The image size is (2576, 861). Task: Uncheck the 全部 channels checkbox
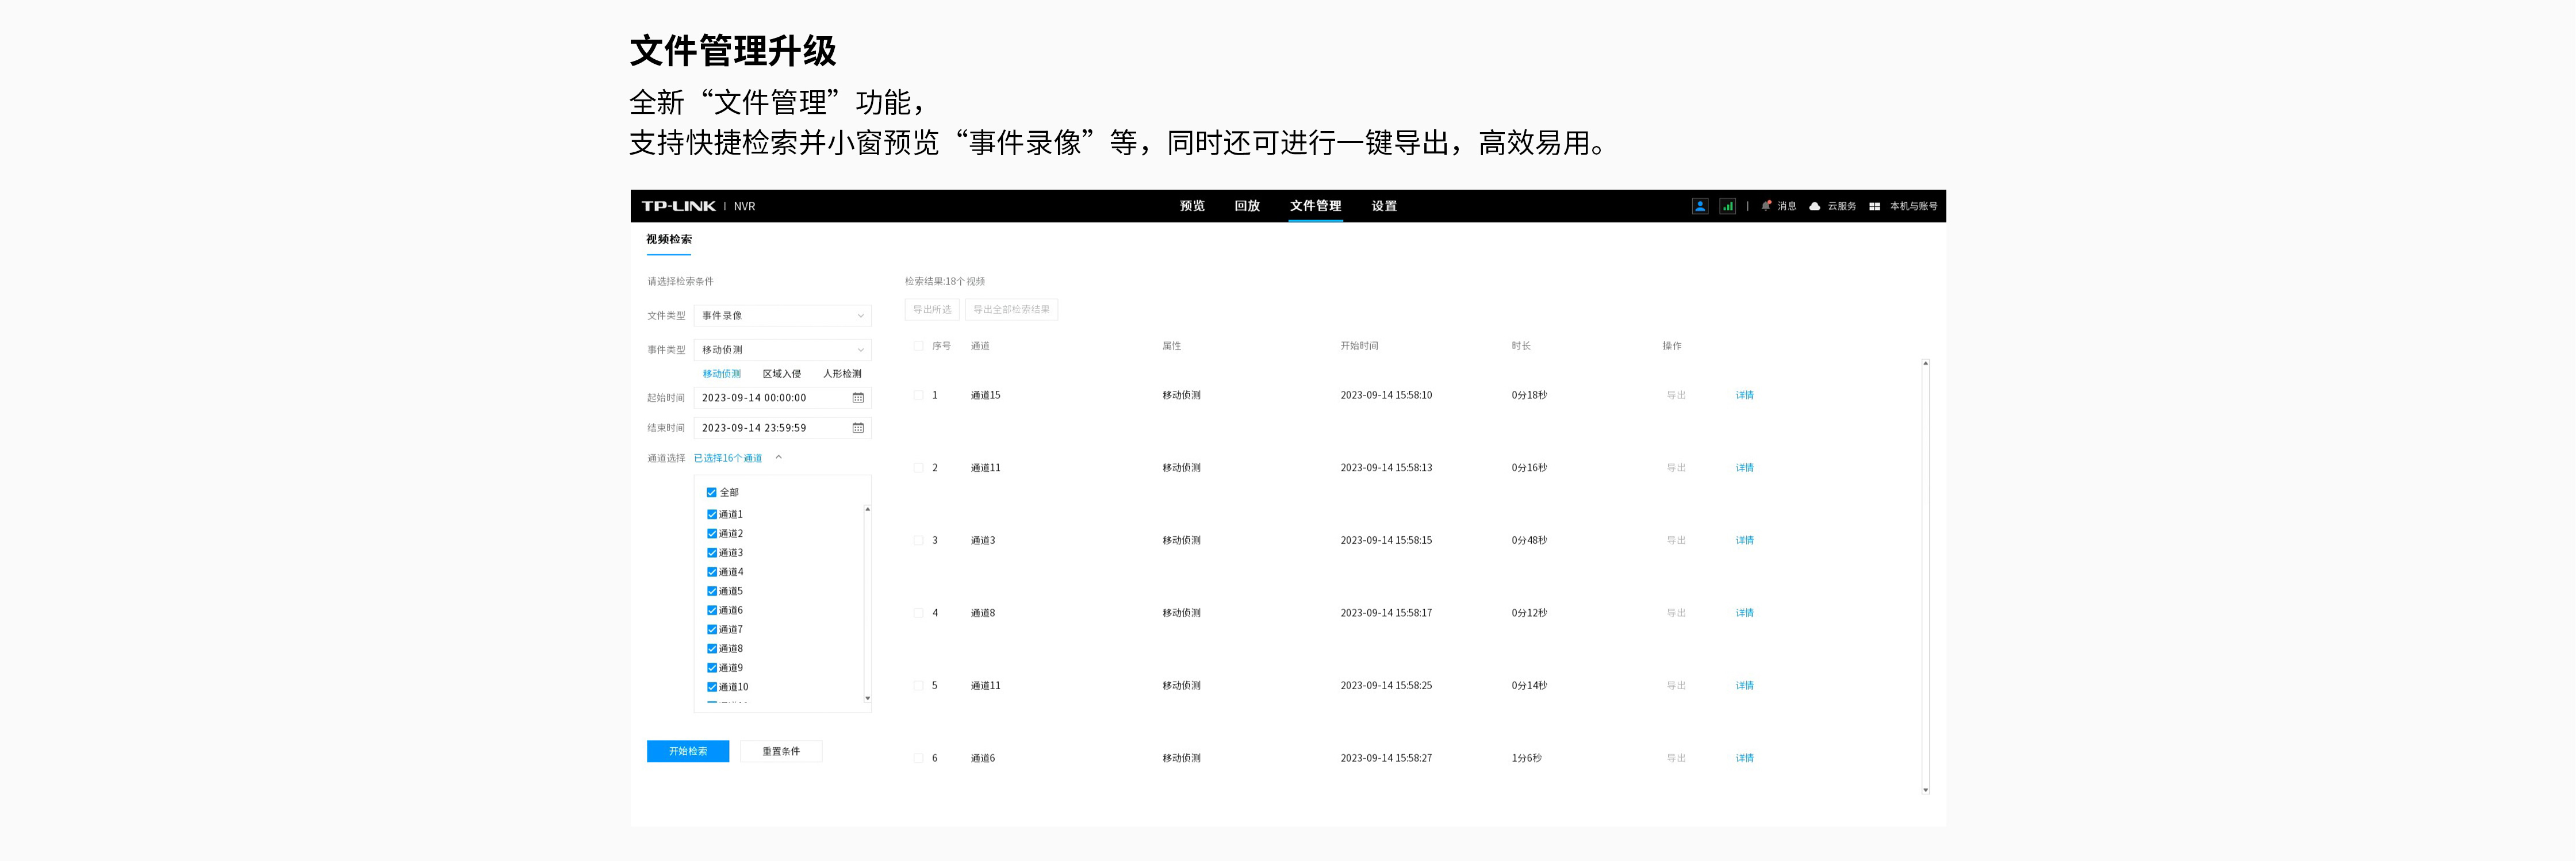tap(712, 493)
